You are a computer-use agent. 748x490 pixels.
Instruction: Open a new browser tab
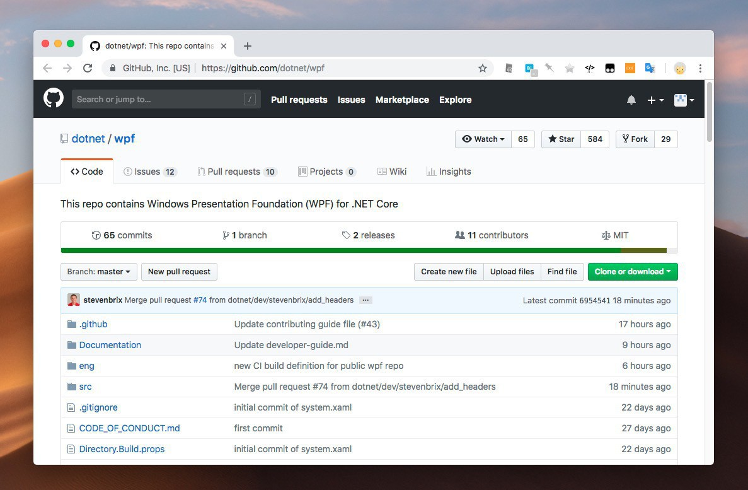(x=248, y=46)
